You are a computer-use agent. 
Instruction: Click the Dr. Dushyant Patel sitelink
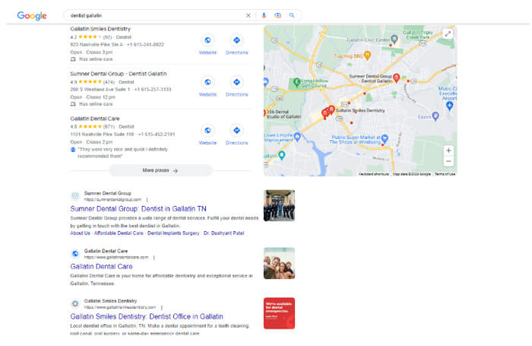point(224,233)
